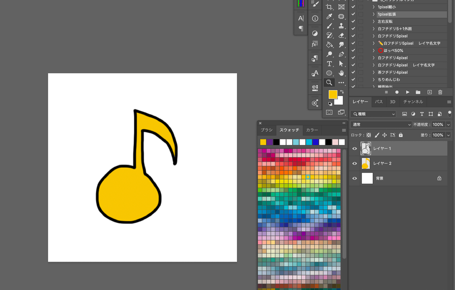
Task: Uncheck the 1pixel縮小 action checkmark
Action: click(x=353, y=7)
